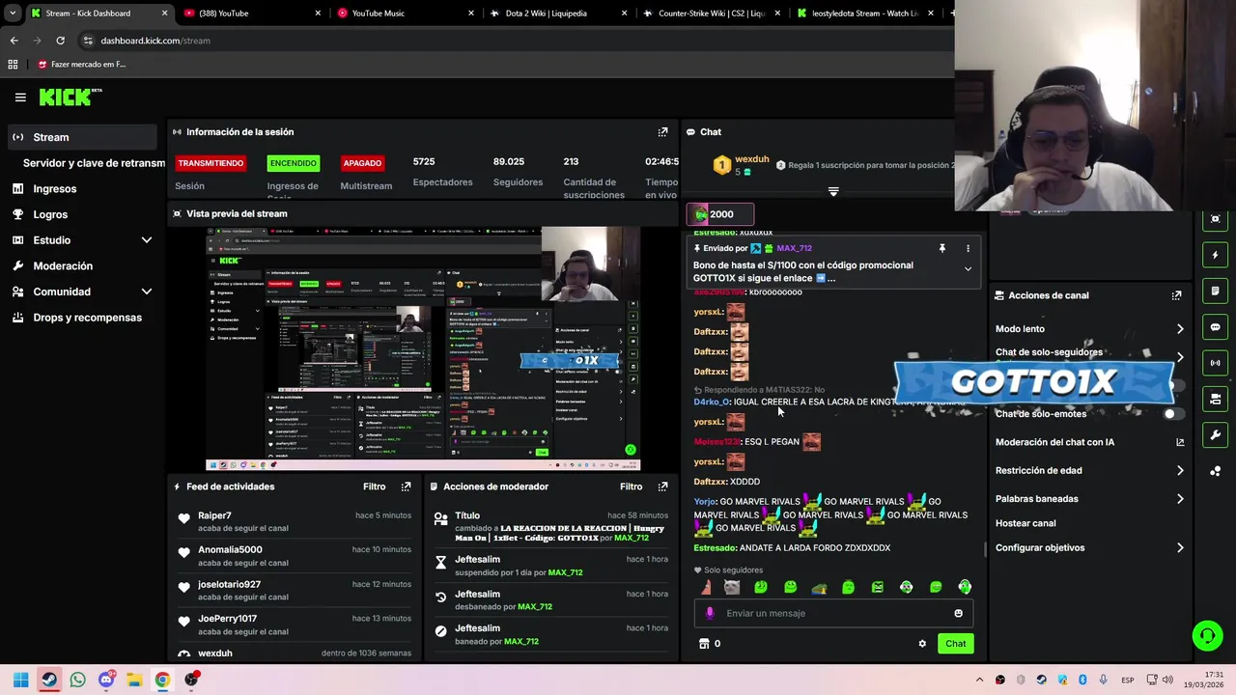Go back in browser
The image size is (1236, 695).
coord(14,41)
